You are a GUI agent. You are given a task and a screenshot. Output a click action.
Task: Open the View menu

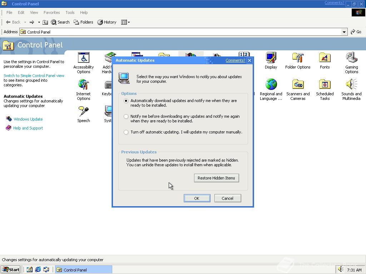tap(34, 12)
